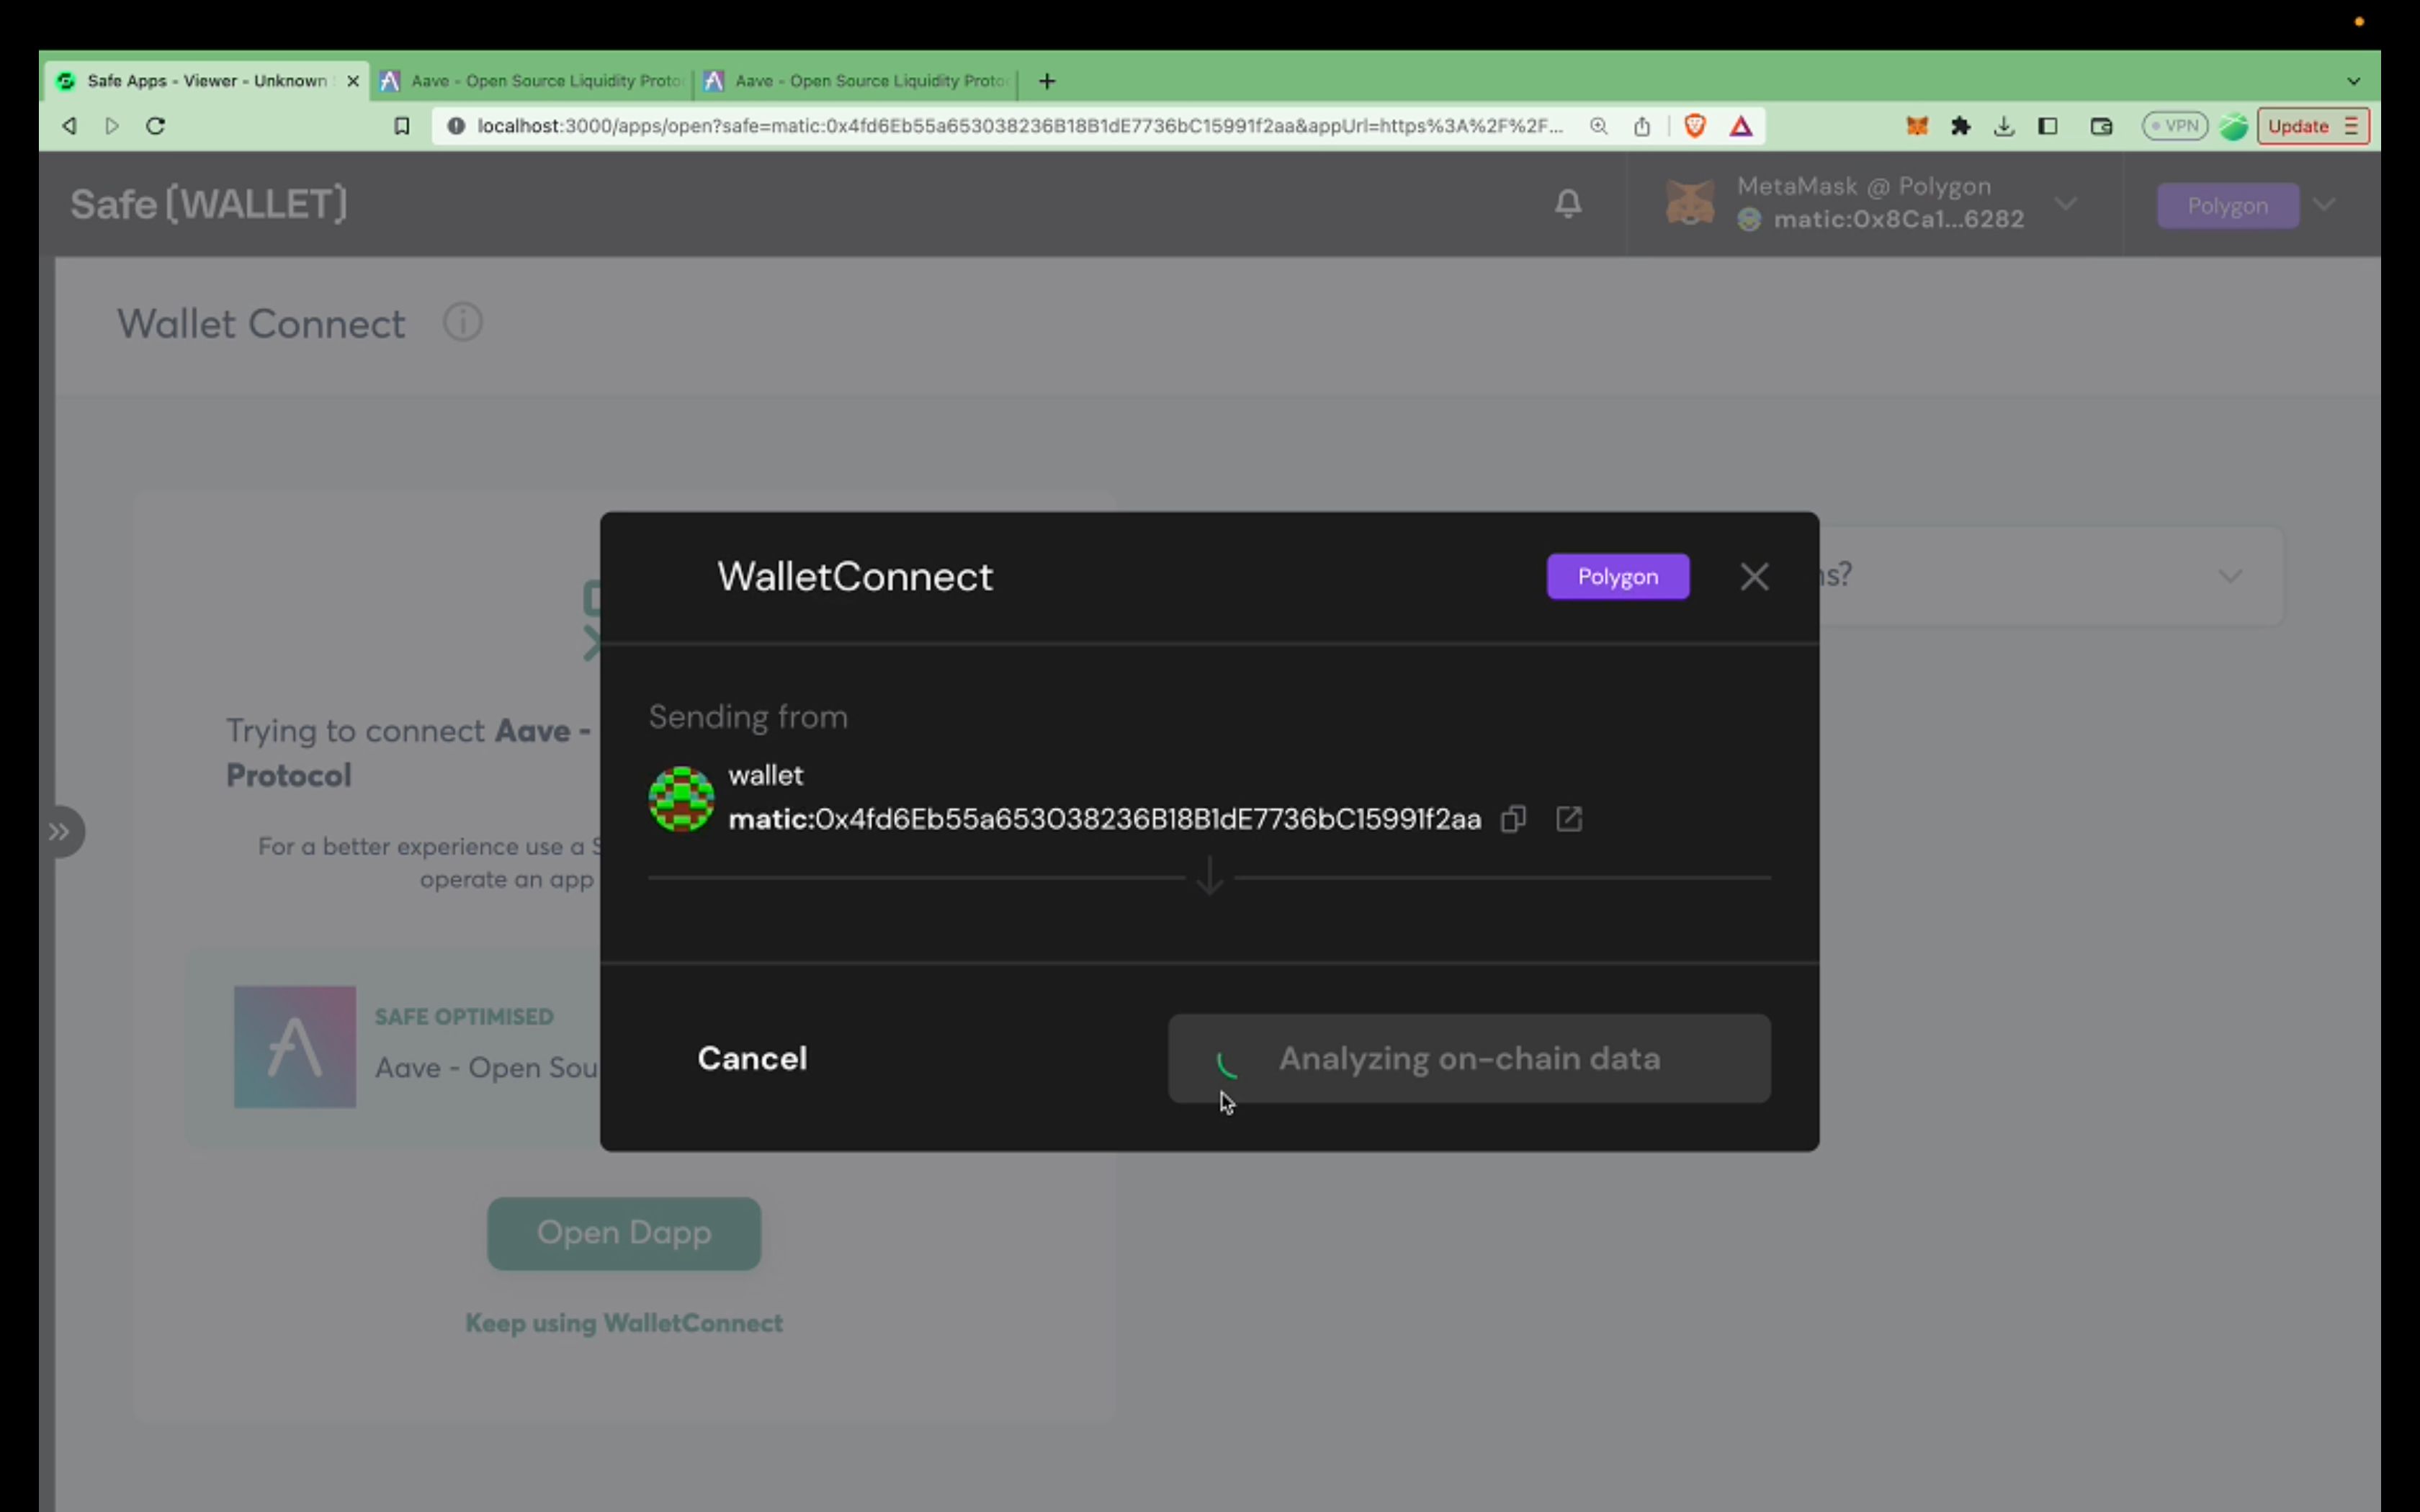Open the zoom magnifier in address bar
The height and width of the screenshot is (1512, 2420).
1598,126
